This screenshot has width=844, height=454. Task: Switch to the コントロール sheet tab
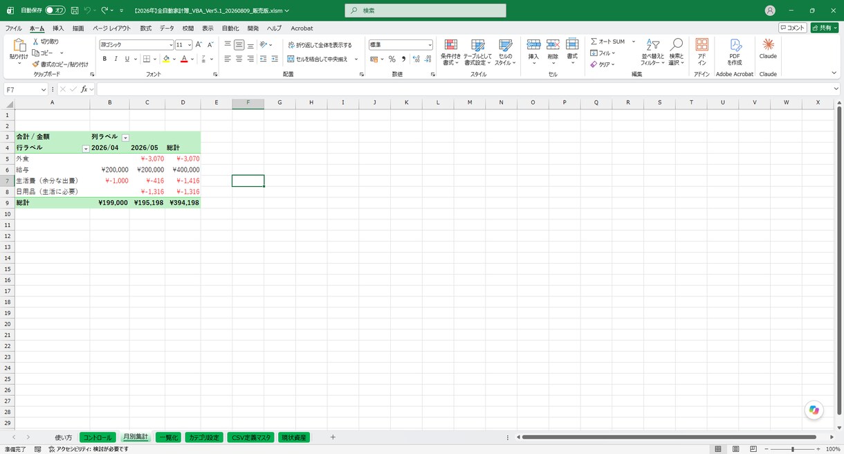pos(96,437)
